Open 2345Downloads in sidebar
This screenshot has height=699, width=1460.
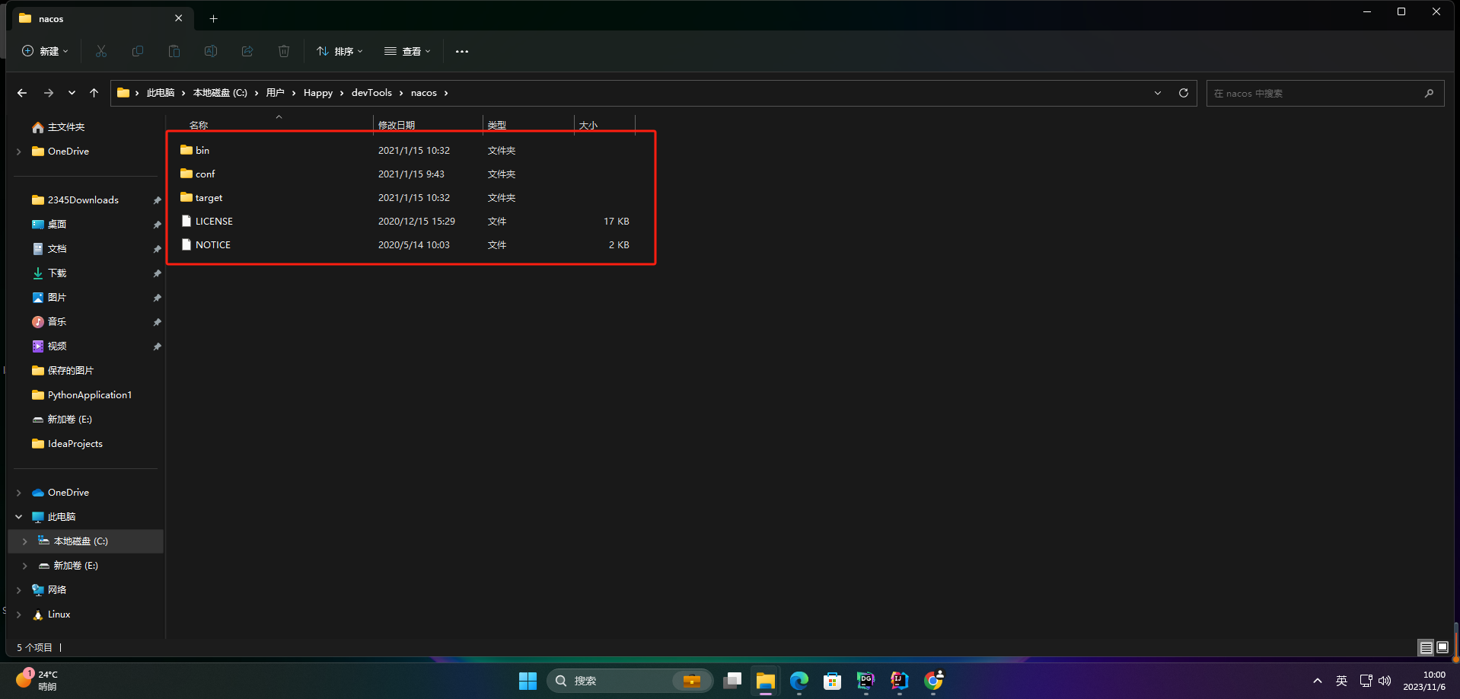pyautogui.click(x=75, y=200)
